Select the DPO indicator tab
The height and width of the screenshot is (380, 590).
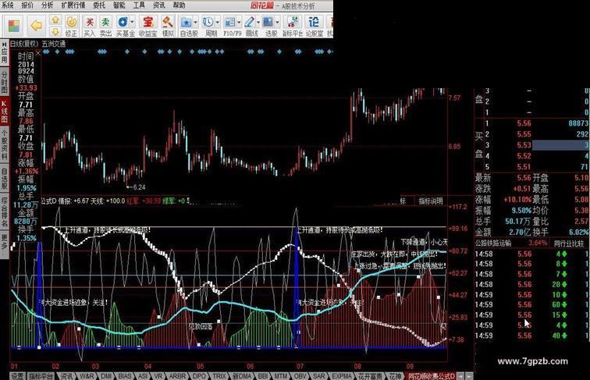(x=199, y=376)
